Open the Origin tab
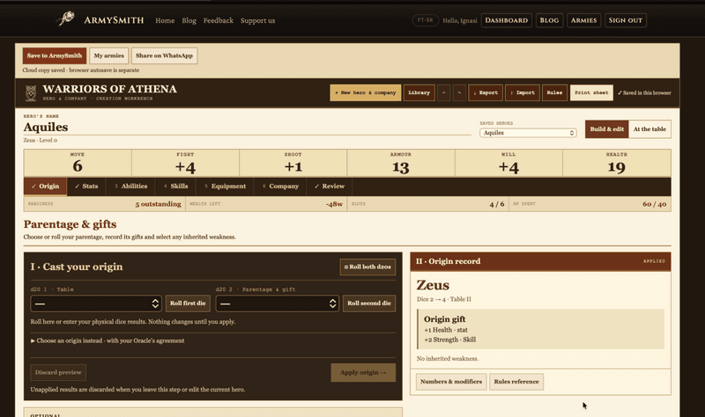Viewport: 705px width, 417px height. 46,187
